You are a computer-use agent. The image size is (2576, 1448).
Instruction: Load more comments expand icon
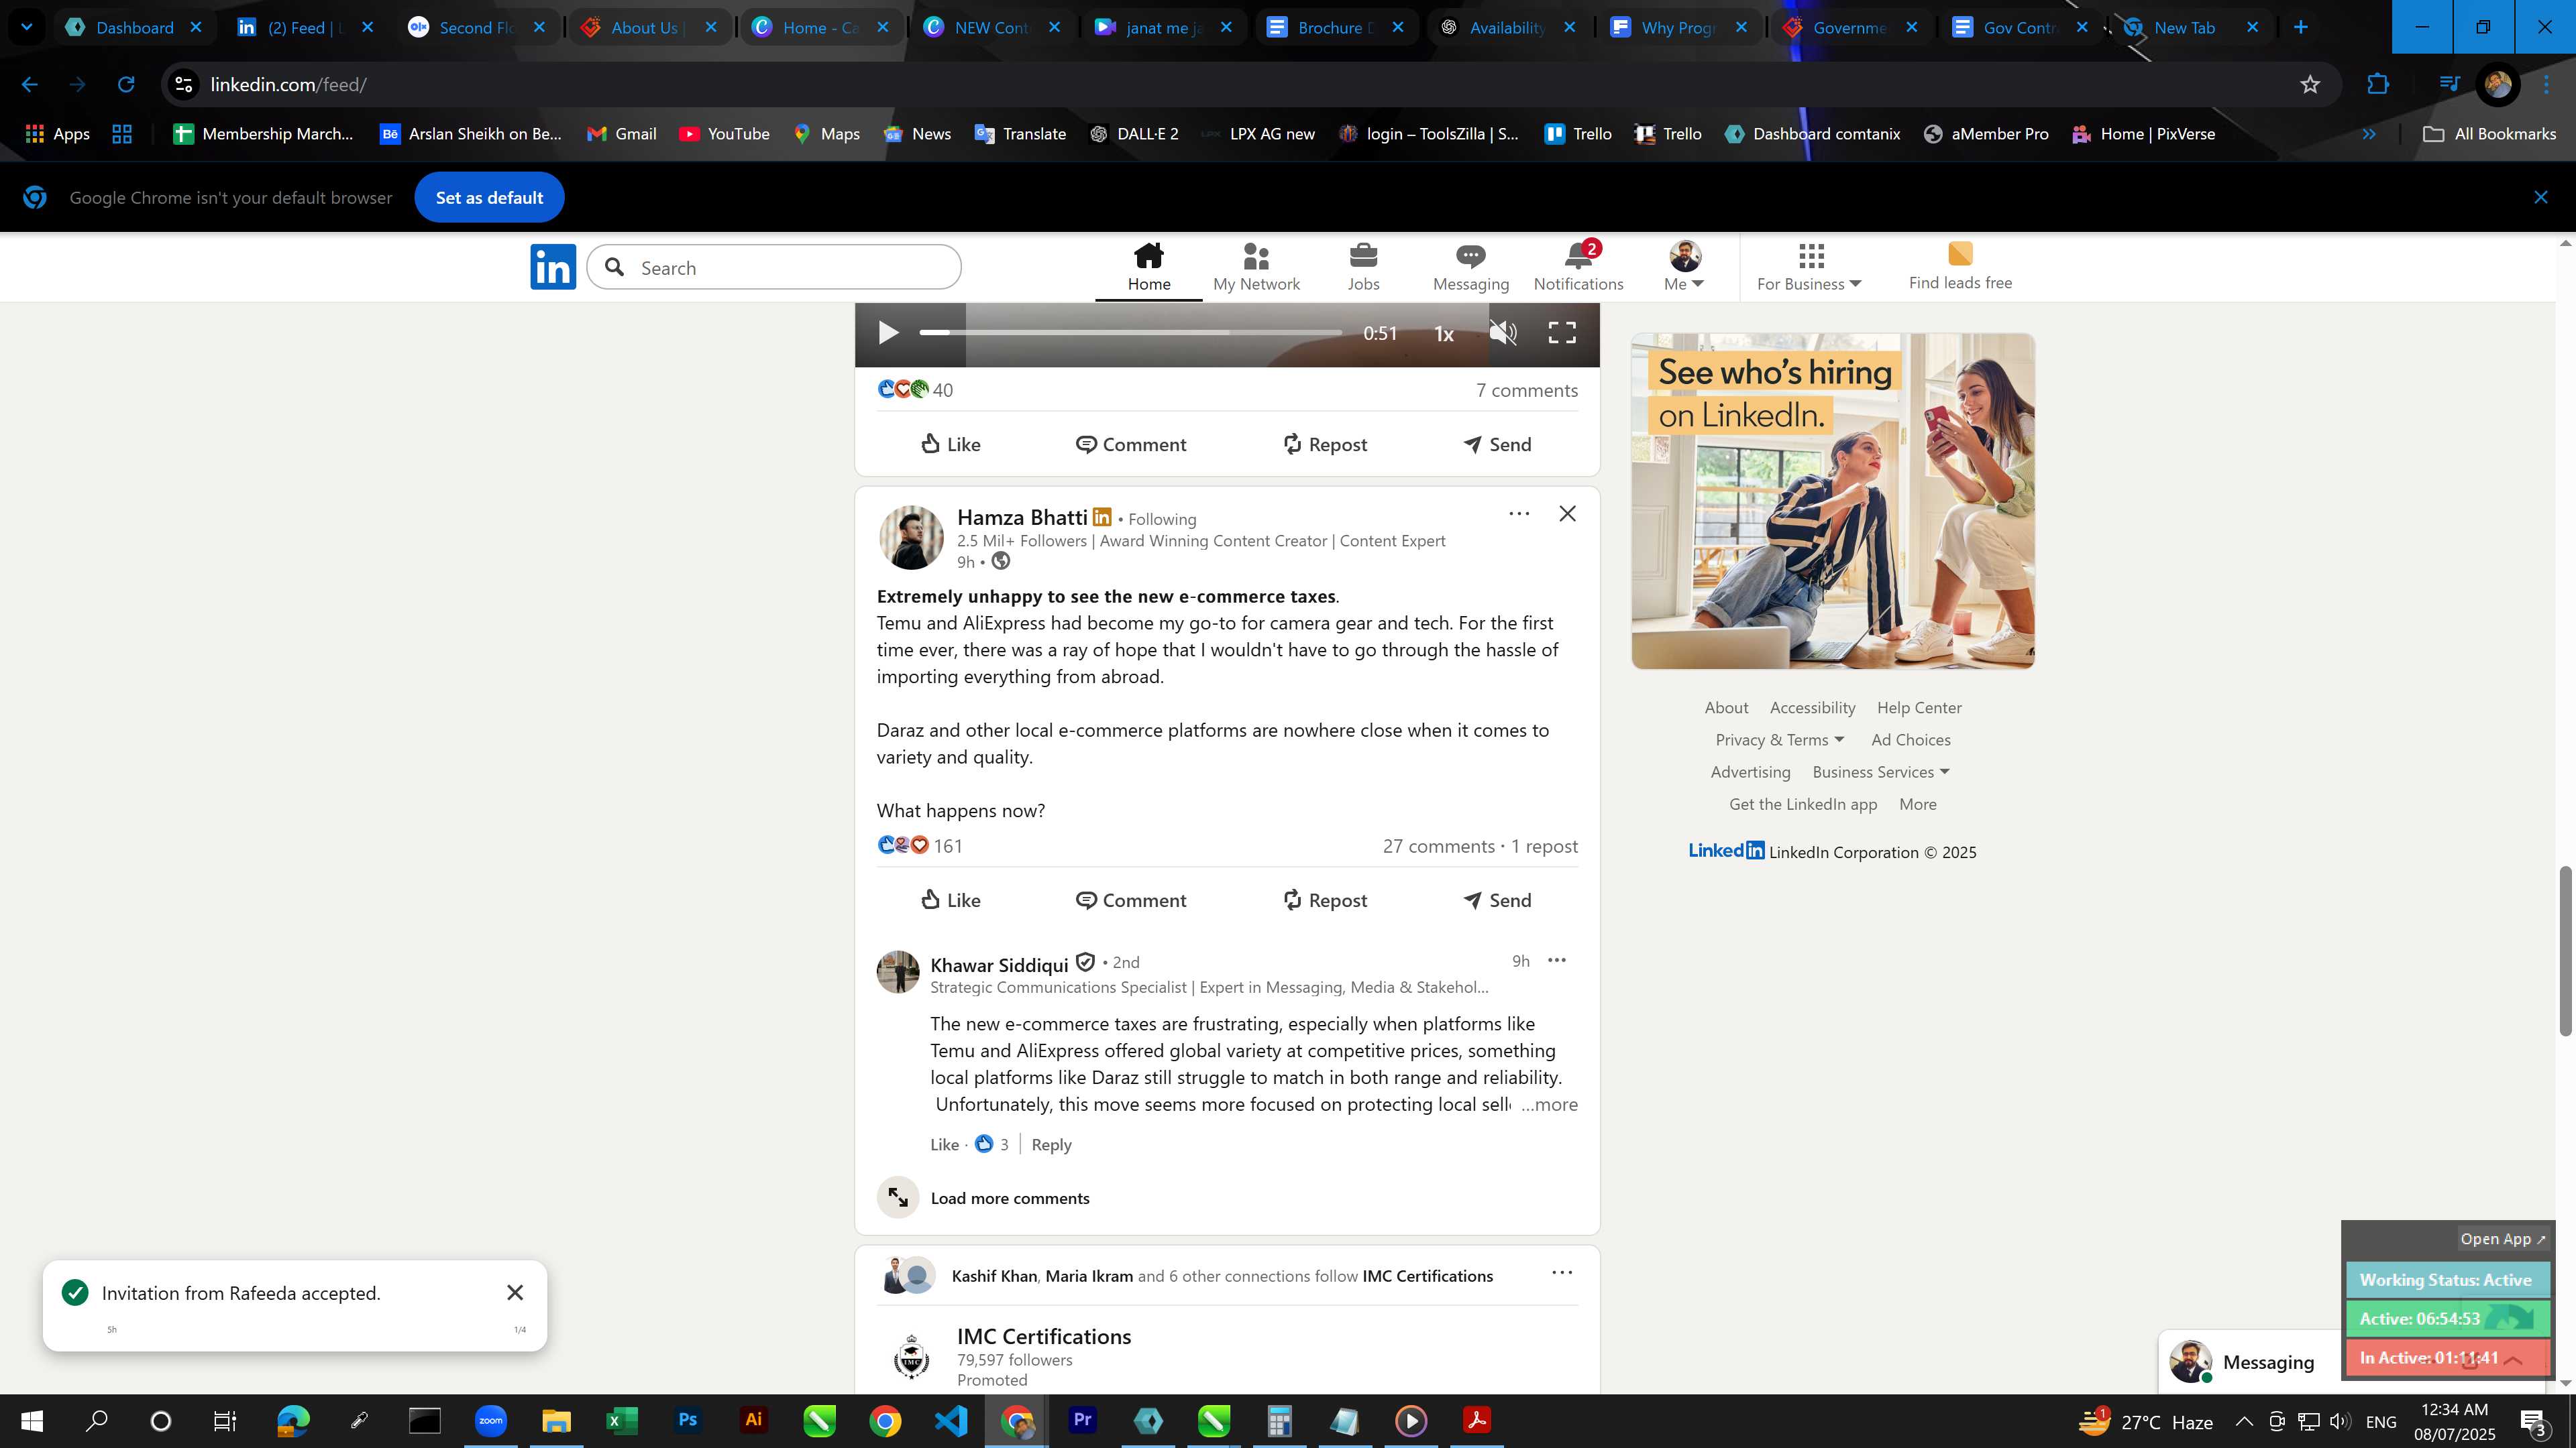(x=898, y=1197)
